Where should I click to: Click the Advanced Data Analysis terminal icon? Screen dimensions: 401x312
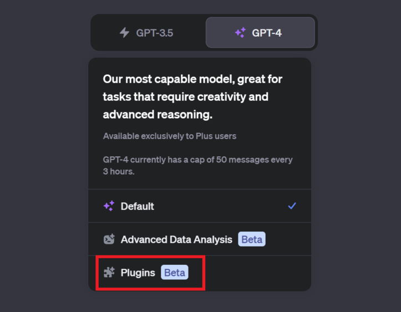tap(109, 239)
